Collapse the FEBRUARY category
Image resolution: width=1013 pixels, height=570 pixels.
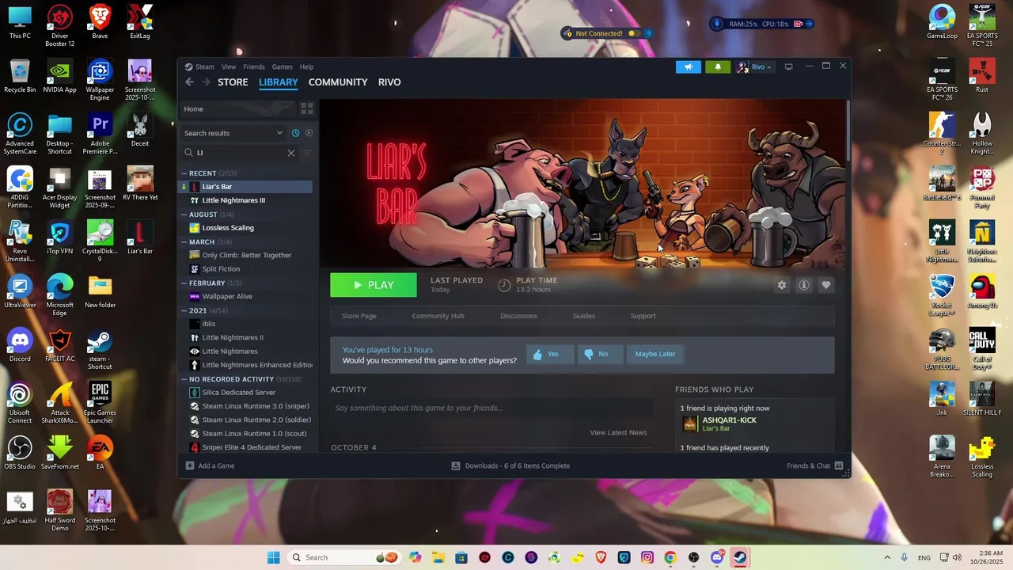(184, 283)
